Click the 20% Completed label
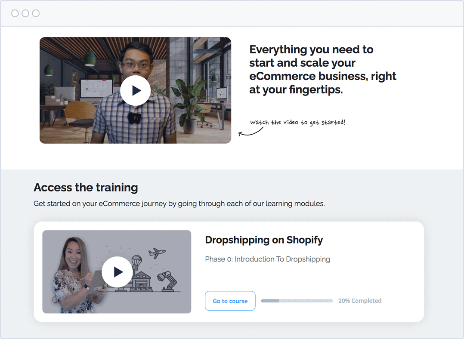Viewport: 464px width, 339px height. click(x=360, y=301)
